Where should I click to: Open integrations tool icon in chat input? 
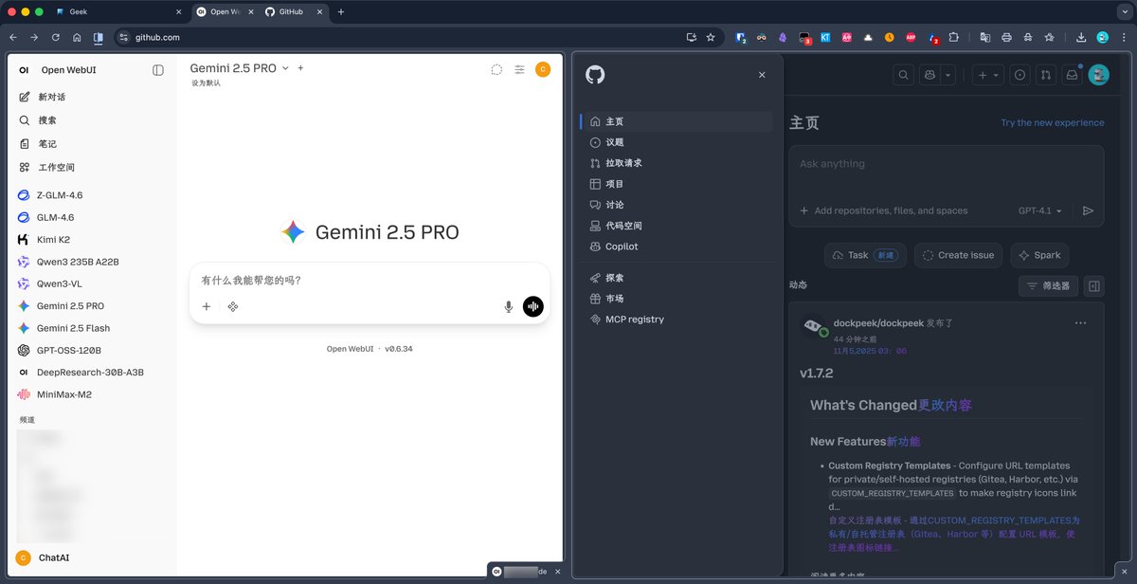(x=232, y=306)
